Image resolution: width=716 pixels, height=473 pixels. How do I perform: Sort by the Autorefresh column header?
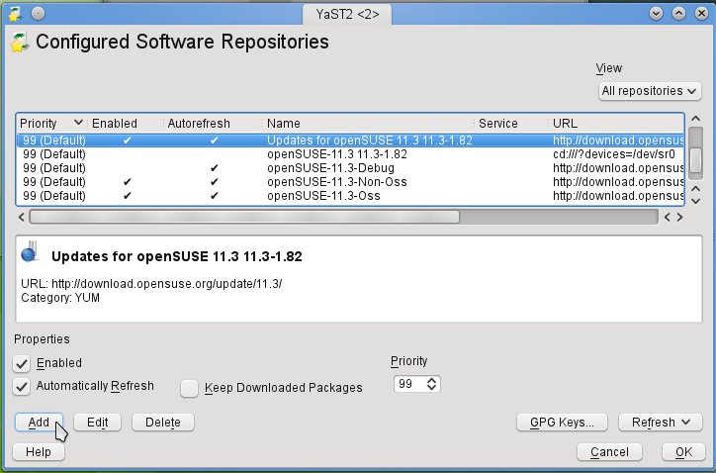[199, 124]
